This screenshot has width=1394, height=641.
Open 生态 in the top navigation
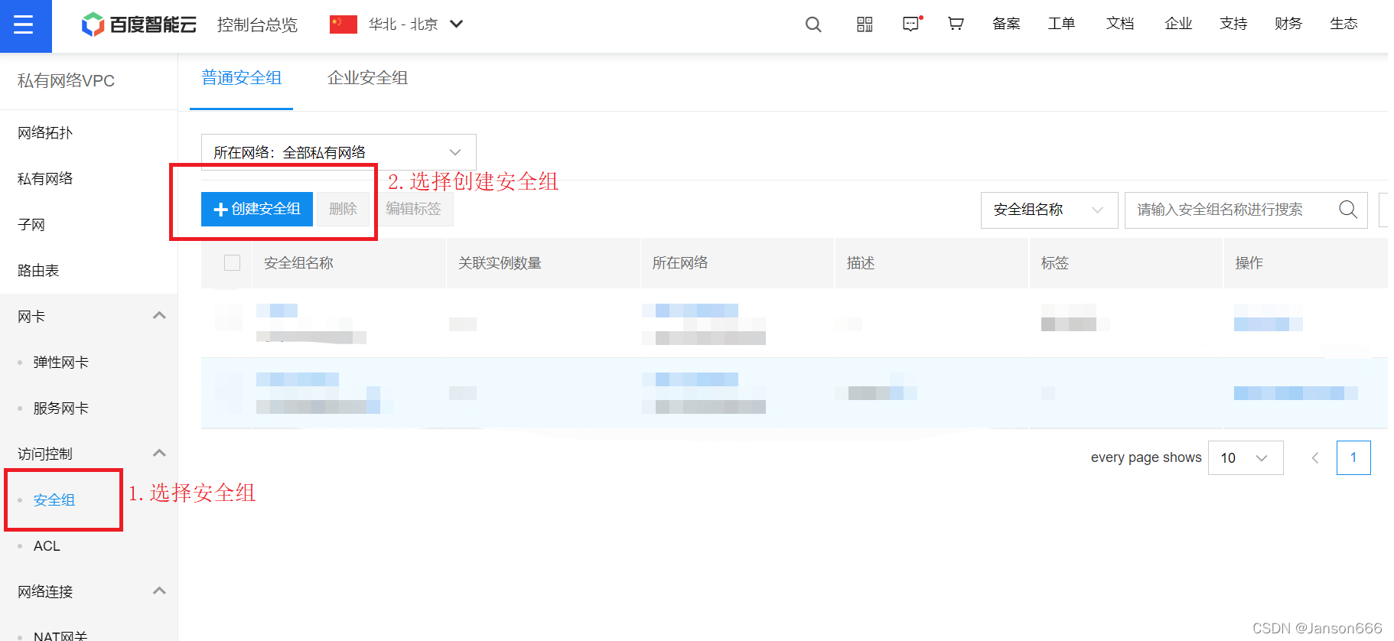1344,24
